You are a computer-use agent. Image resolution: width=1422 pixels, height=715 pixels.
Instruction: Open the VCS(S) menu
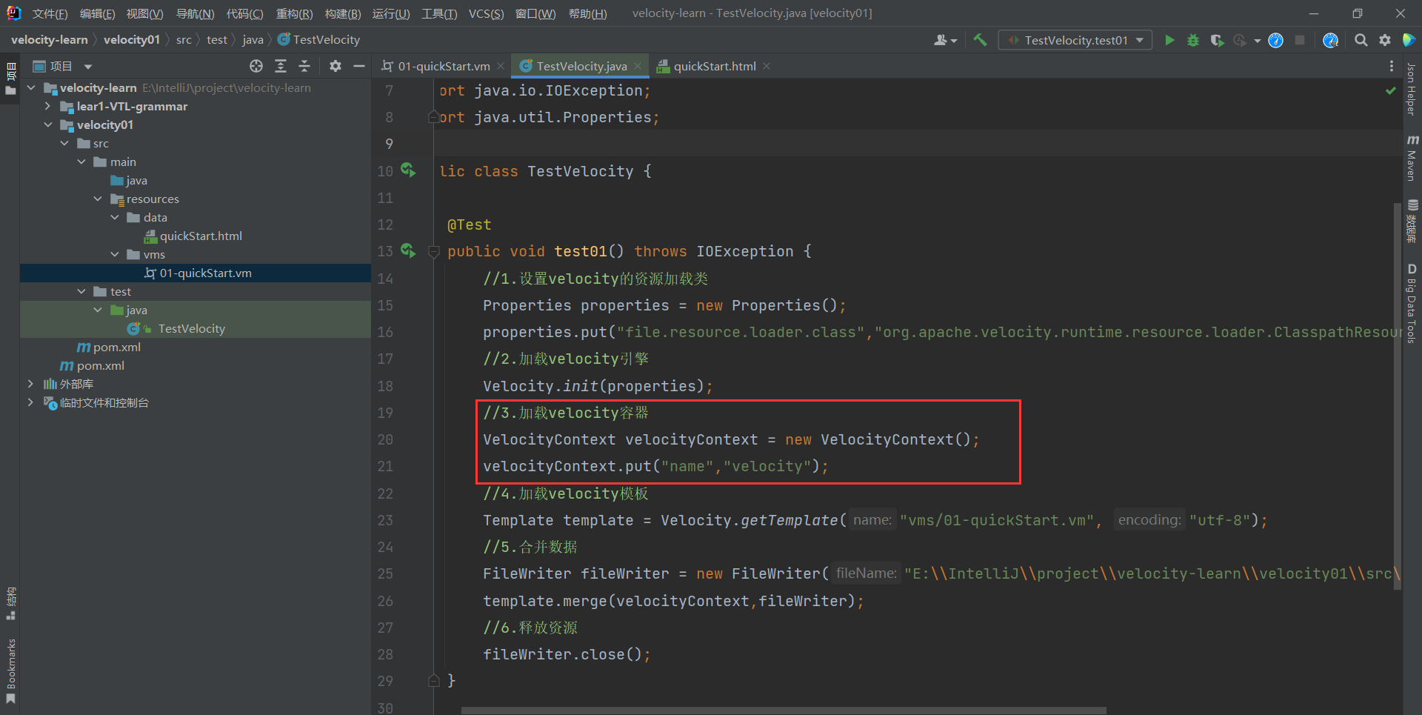coord(486,14)
